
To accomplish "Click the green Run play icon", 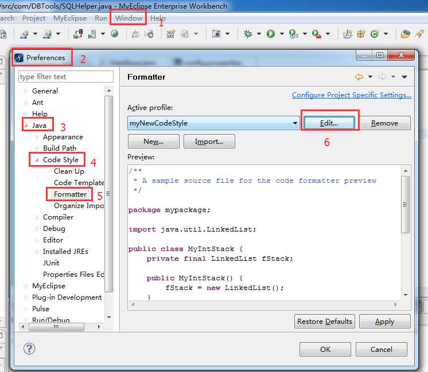I will pyautogui.click(x=270, y=34).
